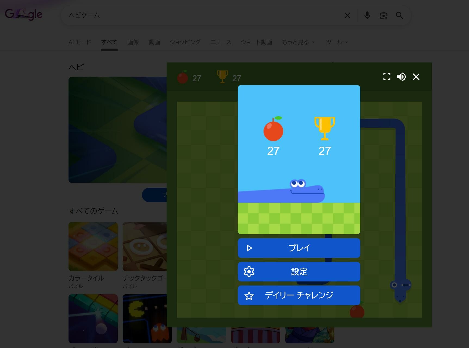Open the ショッピング tab
The image size is (469, 348).
pos(185,42)
